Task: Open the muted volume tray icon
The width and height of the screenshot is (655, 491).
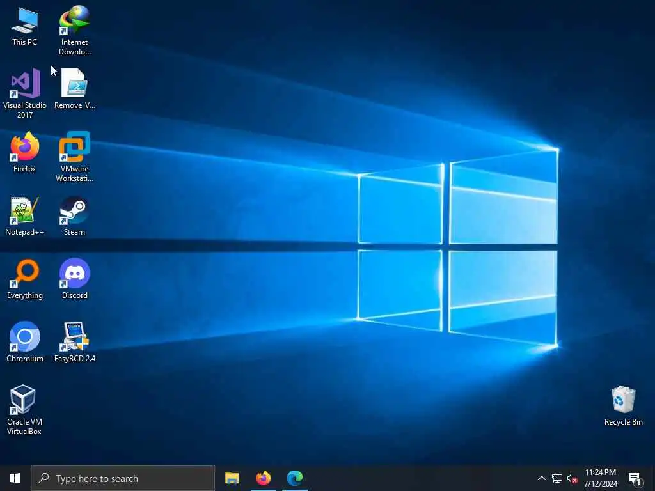Action: (x=572, y=478)
